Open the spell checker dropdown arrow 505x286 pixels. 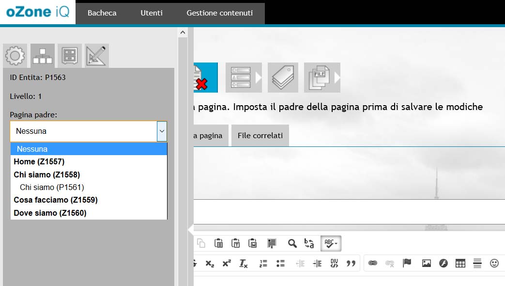tap(336, 243)
